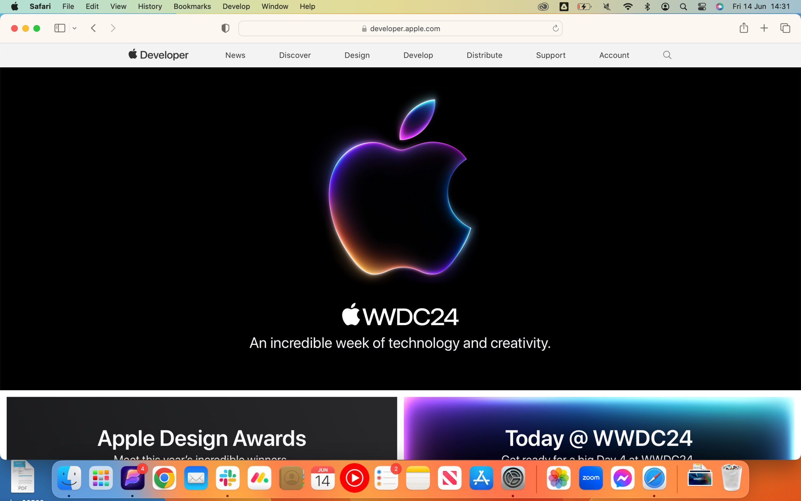
Task: Show the tab overview grid
Action: [x=785, y=28]
